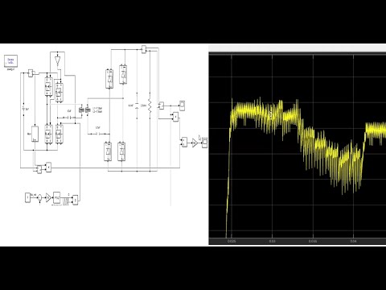Screen dimensions: 386x290
Task: Select the load resistor symbol
Action: coord(150,106)
